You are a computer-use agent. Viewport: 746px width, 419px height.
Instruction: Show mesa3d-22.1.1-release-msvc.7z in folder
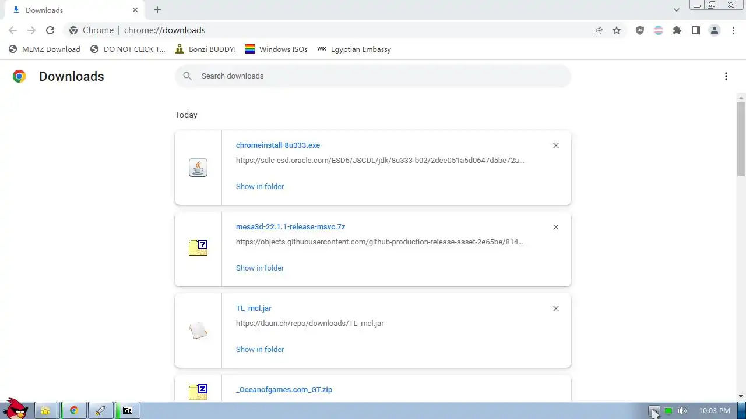260,268
